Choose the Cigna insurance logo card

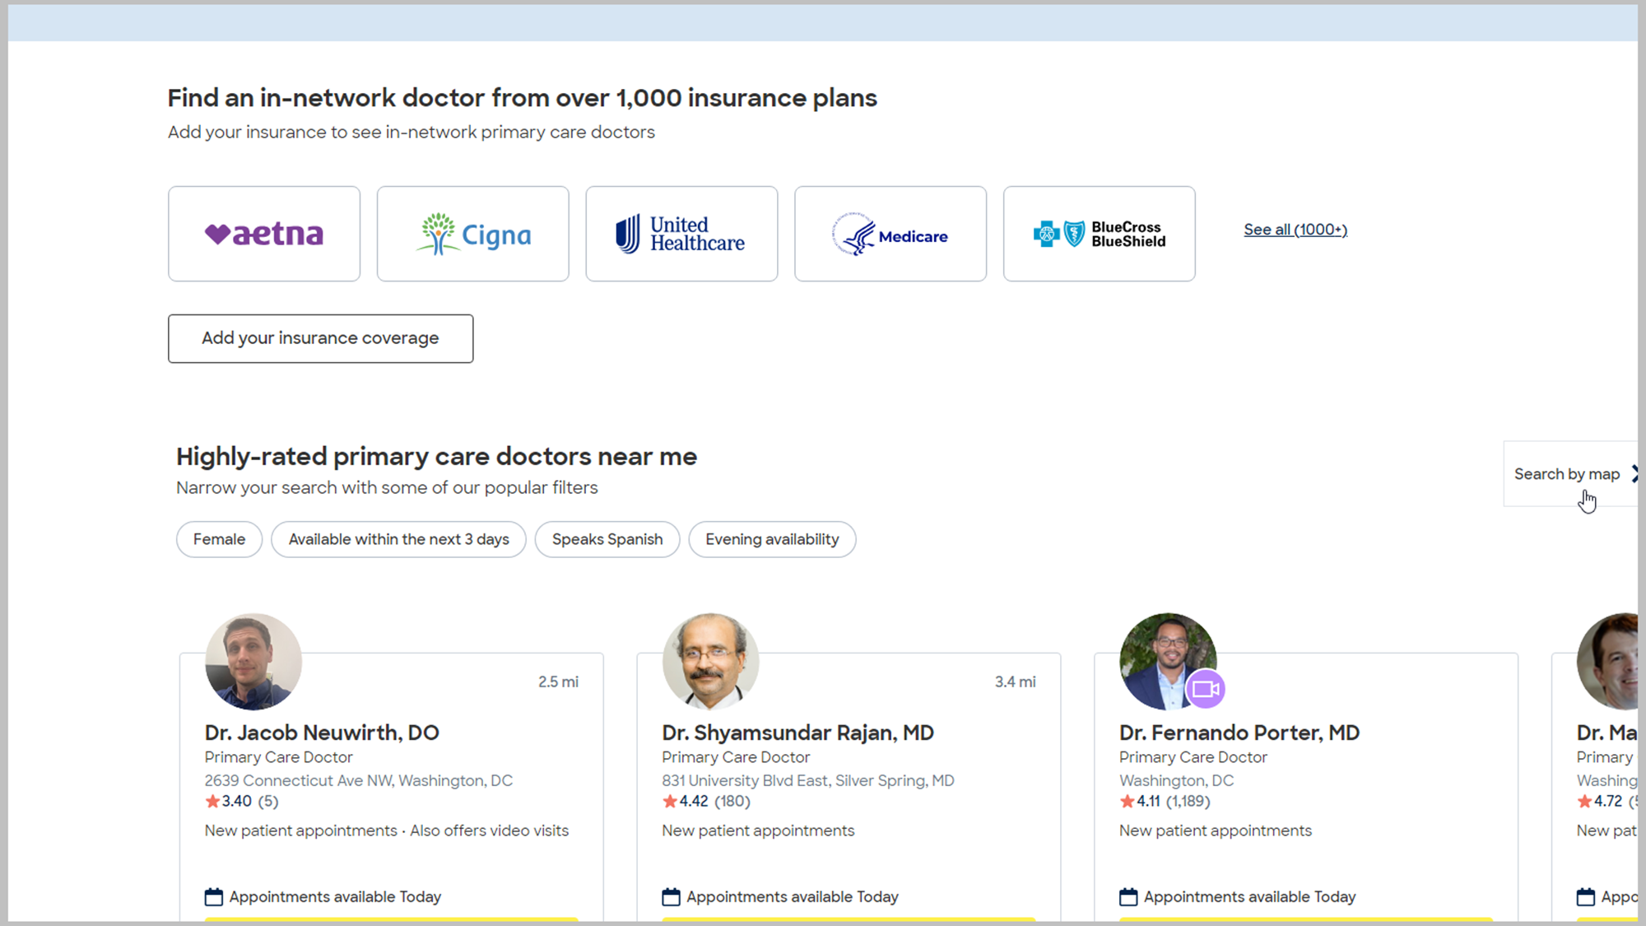click(473, 234)
